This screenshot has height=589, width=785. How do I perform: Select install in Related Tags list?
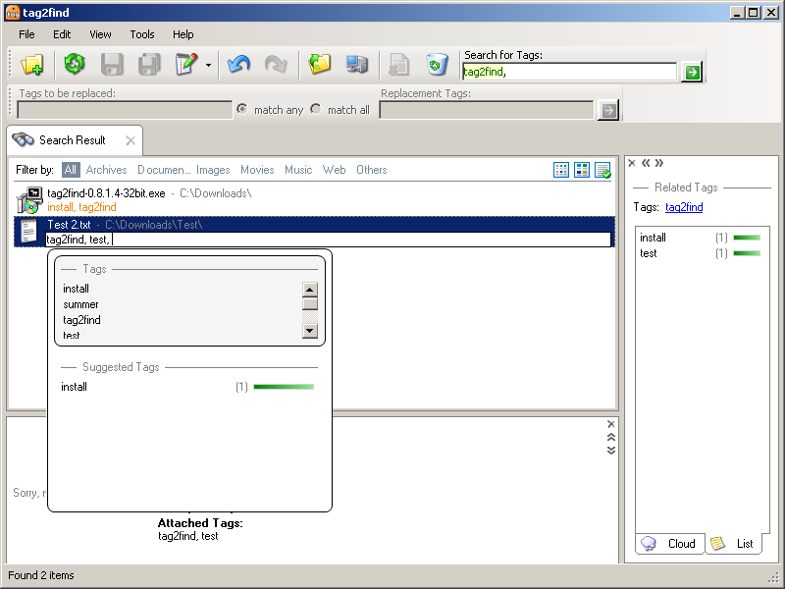(x=653, y=238)
